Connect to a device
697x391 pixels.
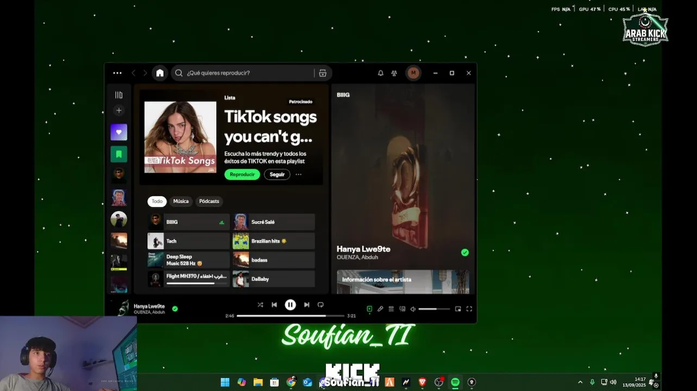(403, 309)
